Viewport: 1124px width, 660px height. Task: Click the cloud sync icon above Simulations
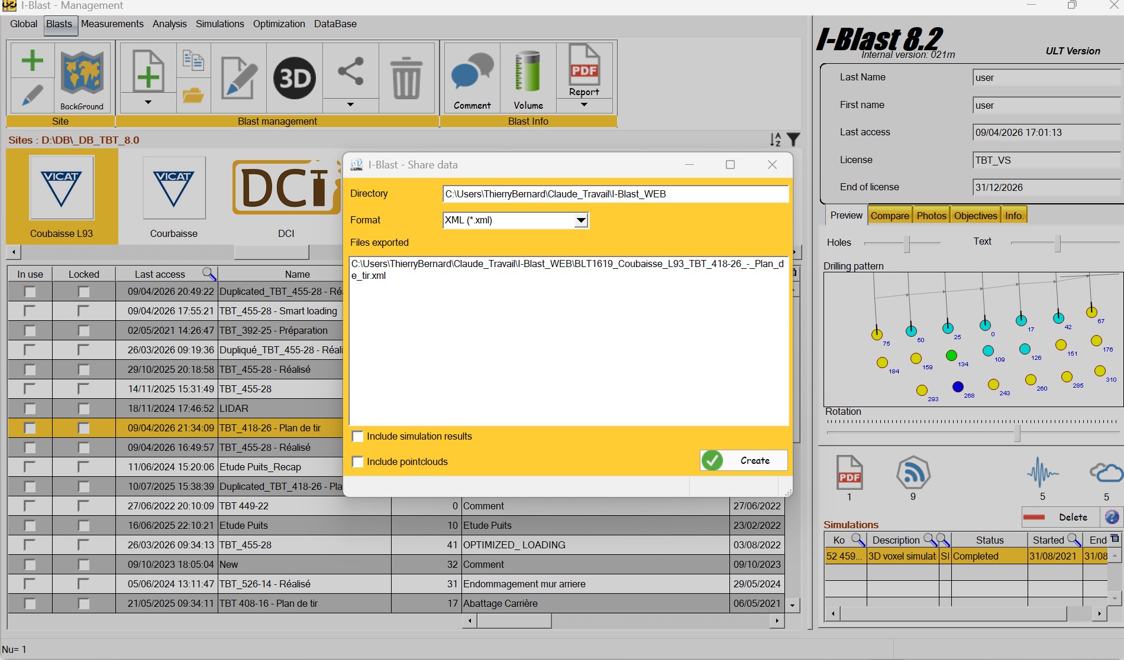(1105, 473)
